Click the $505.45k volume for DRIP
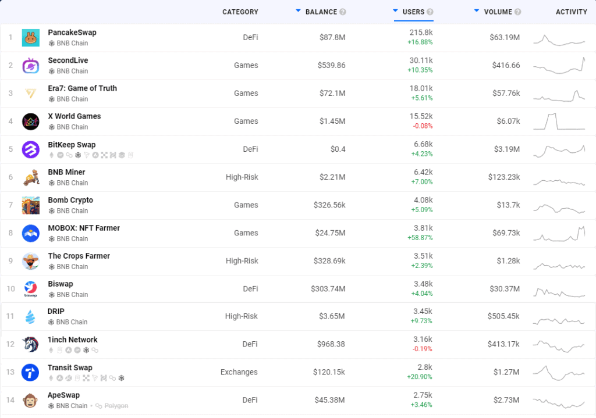This screenshot has width=596, height=418. click(503, 316)
